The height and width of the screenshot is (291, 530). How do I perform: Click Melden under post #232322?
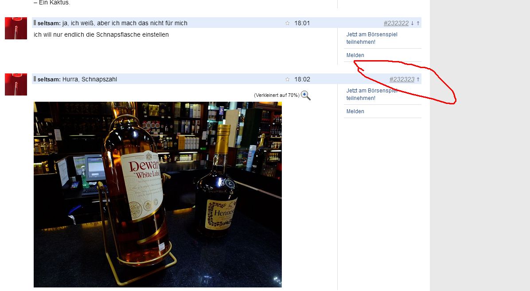[x=355, y=55]
